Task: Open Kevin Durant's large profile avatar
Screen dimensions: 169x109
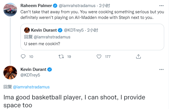Action: tap(10, 73)
